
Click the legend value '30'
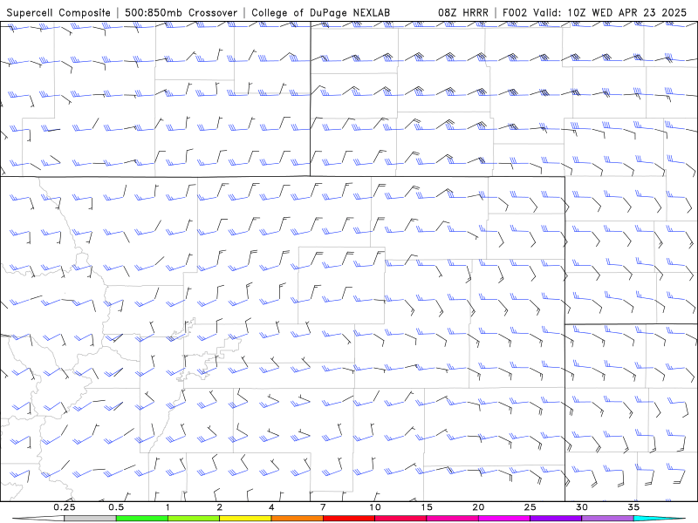pos(582,507)
